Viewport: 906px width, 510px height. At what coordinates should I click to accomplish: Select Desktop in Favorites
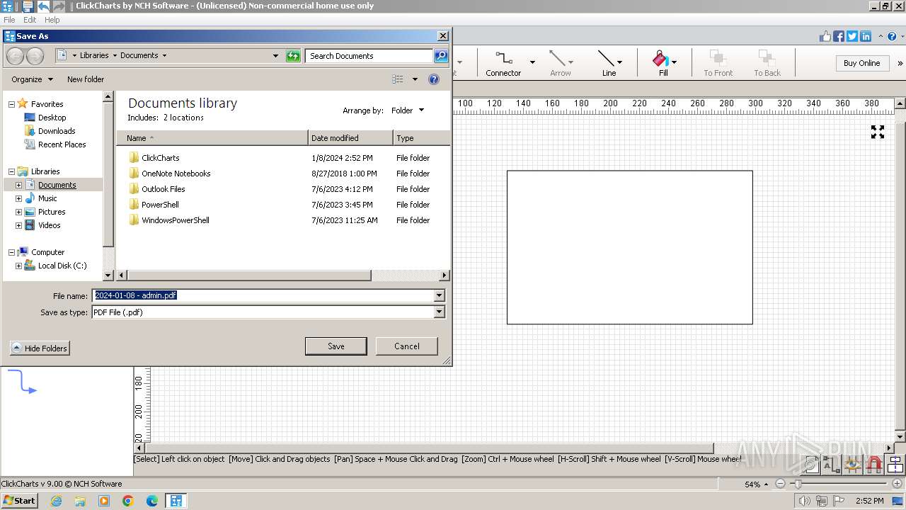pos(52,118)
